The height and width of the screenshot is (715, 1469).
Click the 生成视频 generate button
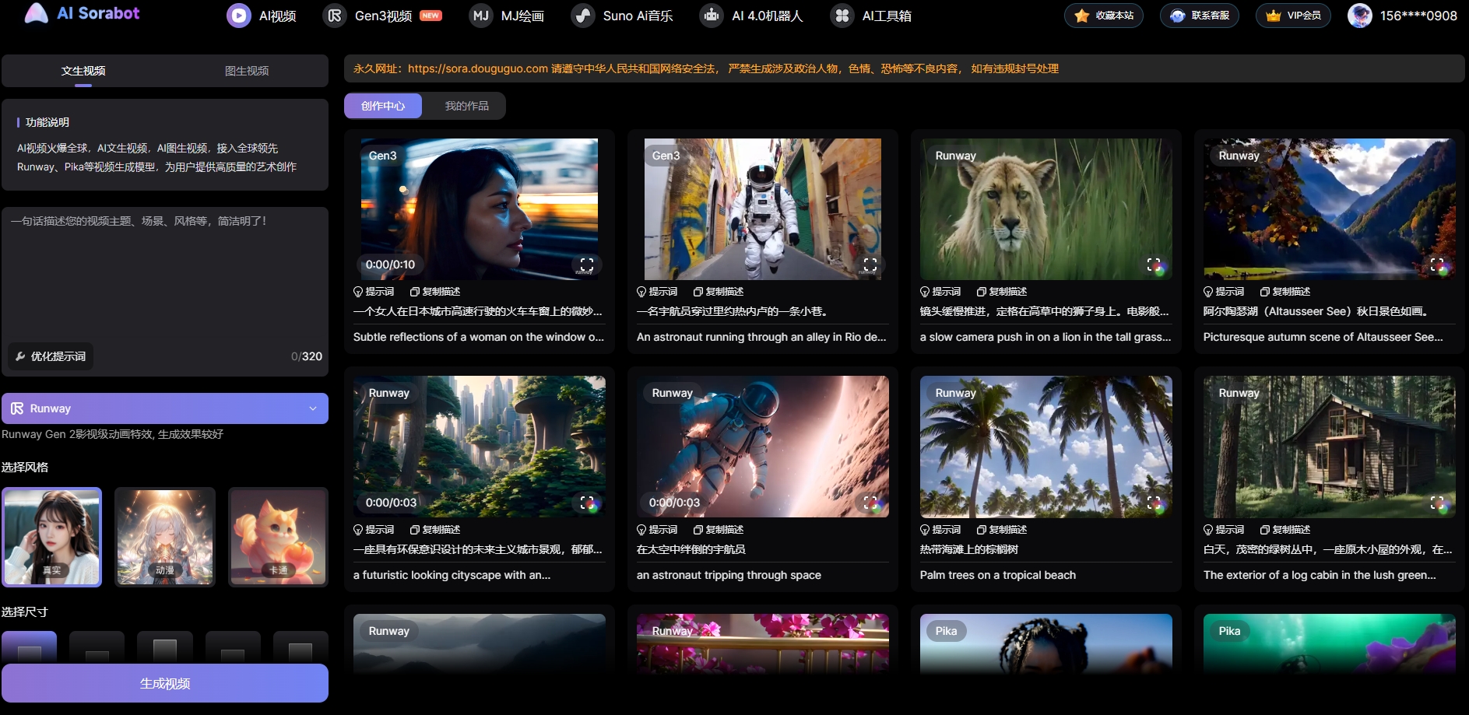(x=165, y=683)
